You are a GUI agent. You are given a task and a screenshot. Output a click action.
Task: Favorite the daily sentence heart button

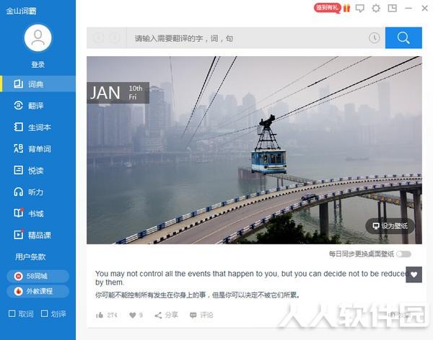click(414, 274)
